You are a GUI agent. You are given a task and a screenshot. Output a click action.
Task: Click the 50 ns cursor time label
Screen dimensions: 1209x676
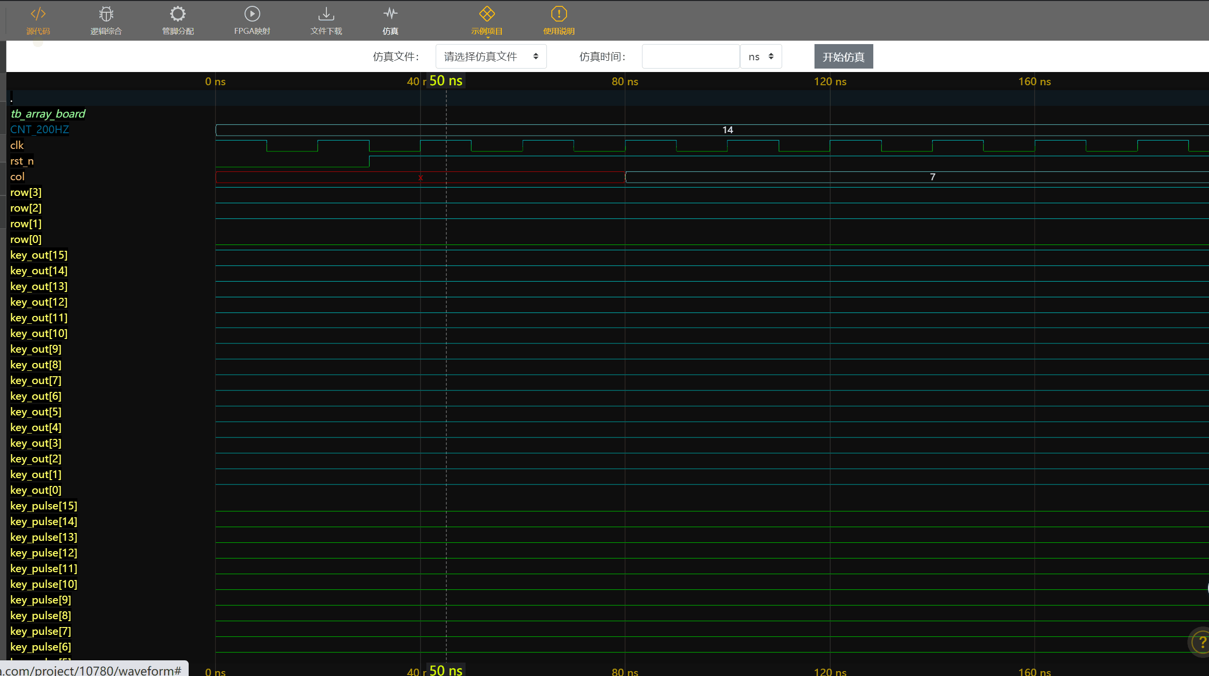445,81
